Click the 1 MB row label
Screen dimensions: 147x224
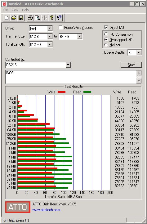(x=12, y=148)
